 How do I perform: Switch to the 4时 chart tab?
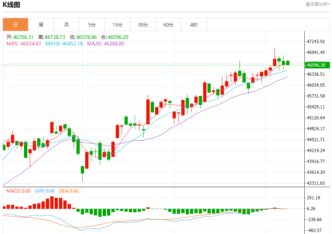click(x=194, y=25)
